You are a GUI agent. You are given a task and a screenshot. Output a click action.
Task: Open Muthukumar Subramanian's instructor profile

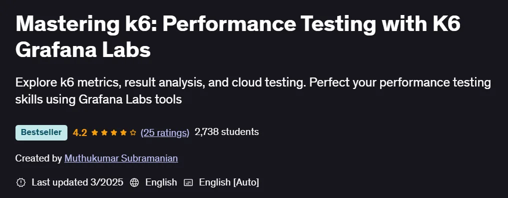[121, 158]
